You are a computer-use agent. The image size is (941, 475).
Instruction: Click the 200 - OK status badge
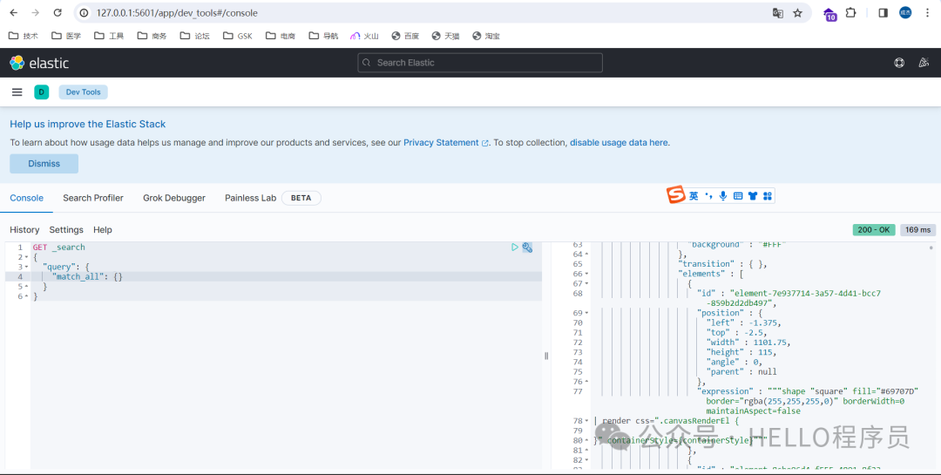coord(874,229)
